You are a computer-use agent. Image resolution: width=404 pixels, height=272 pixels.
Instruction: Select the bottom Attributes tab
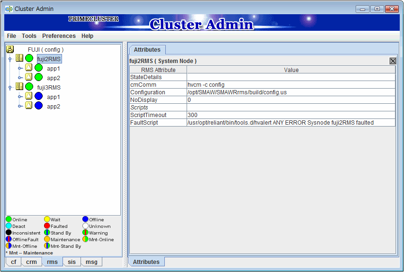pyautogui.click(x=146, y=262)
